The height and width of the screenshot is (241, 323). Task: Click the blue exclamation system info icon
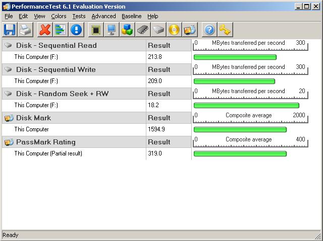coord(76,30)
